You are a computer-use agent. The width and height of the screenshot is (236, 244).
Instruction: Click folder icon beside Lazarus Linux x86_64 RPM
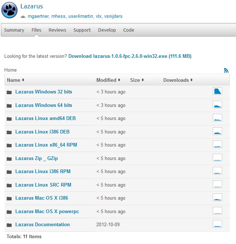(9, 145)
